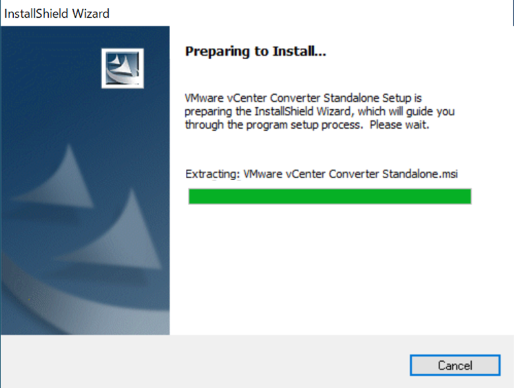Click the dark blue banner top-left area
This screenshot has width=514, height=388.
coord(40,49)
